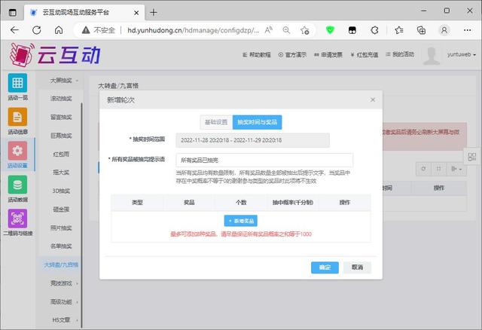Image resolution: width=482 pixels, height=330 pixels.
Task: Open the table columns dropdown behind the dialog
Action: point(456,169)
